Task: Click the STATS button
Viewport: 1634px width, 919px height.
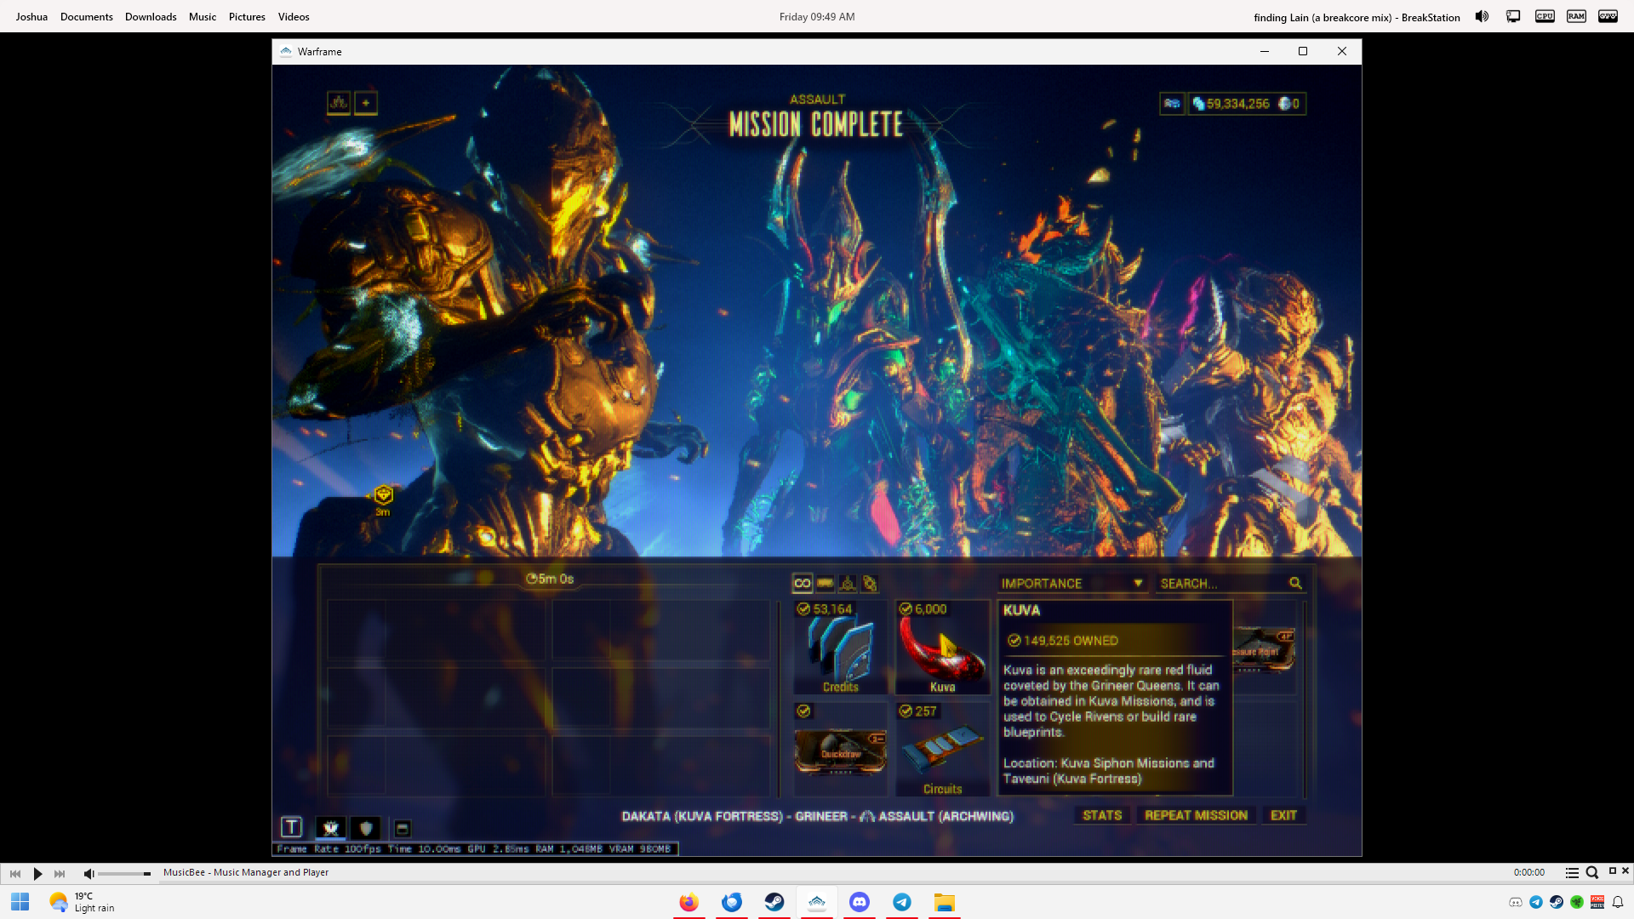Action: (1102, 815)
